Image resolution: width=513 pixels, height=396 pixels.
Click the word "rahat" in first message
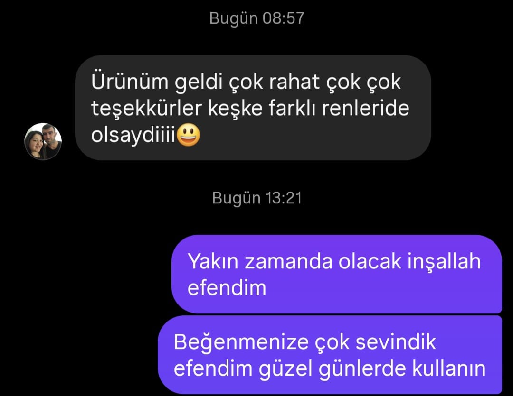tap(294, 82)
